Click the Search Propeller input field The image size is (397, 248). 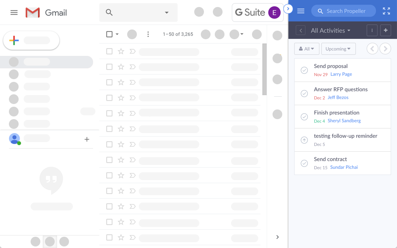[x=345, y=11]
